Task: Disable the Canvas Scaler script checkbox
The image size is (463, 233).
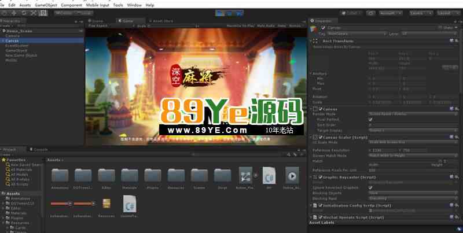Action: 321,138
